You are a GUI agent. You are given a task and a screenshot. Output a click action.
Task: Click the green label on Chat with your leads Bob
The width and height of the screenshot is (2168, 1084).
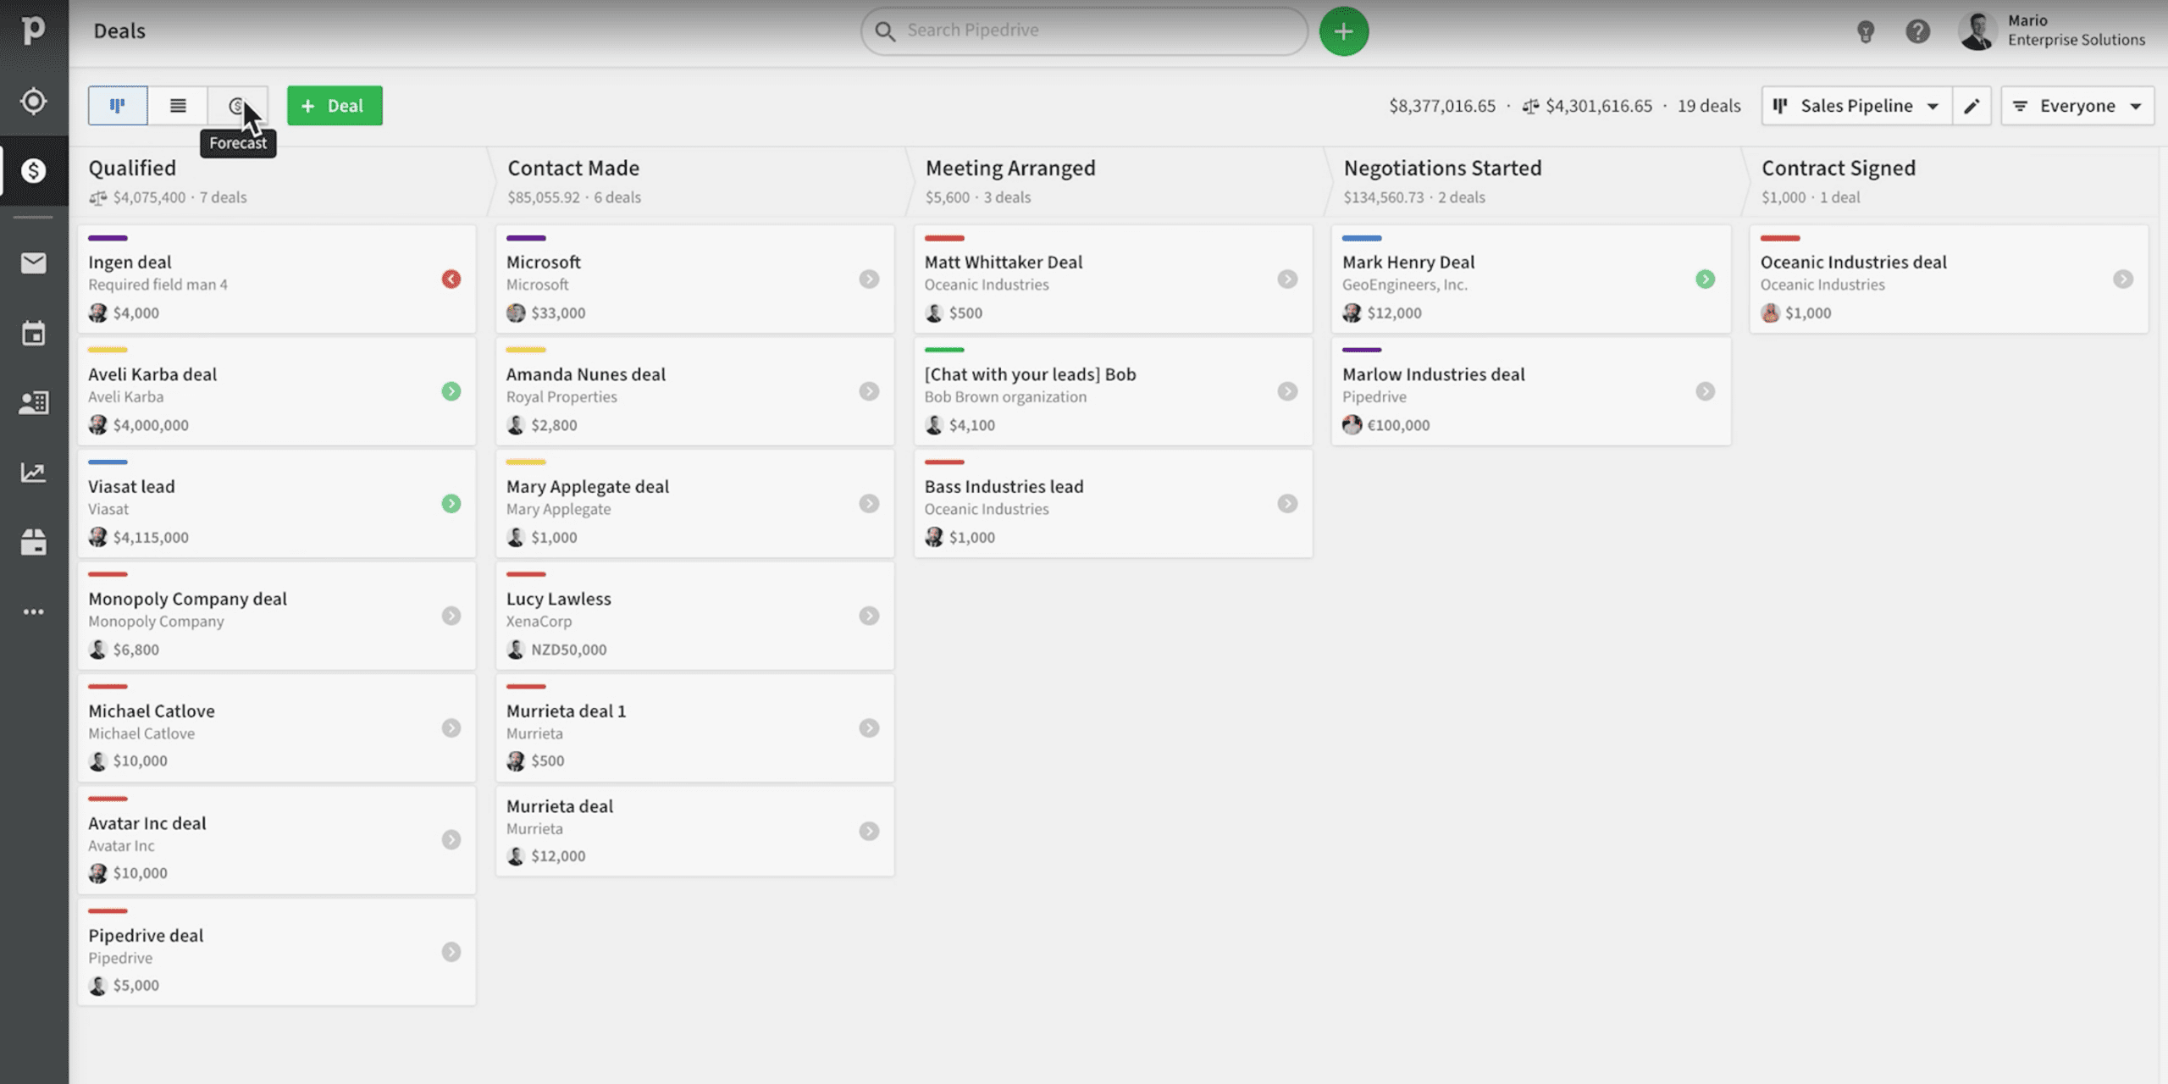tap(944, 350)
